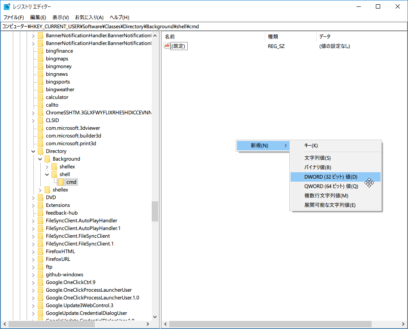
Task: Click the (既定) string value icon
Action: click(167, 46)
